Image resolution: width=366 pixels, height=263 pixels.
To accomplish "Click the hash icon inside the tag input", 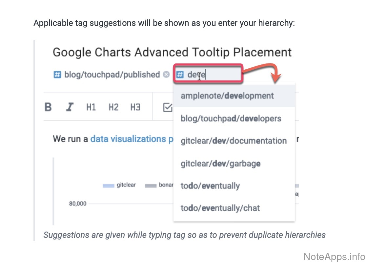I will (180, 75).
